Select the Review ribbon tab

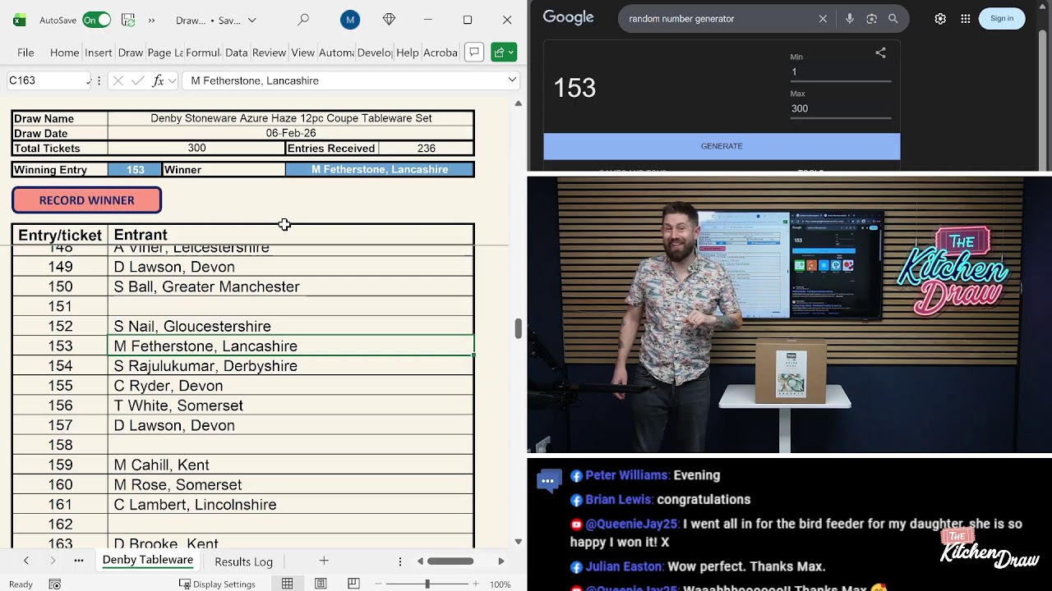coord(269,53)
